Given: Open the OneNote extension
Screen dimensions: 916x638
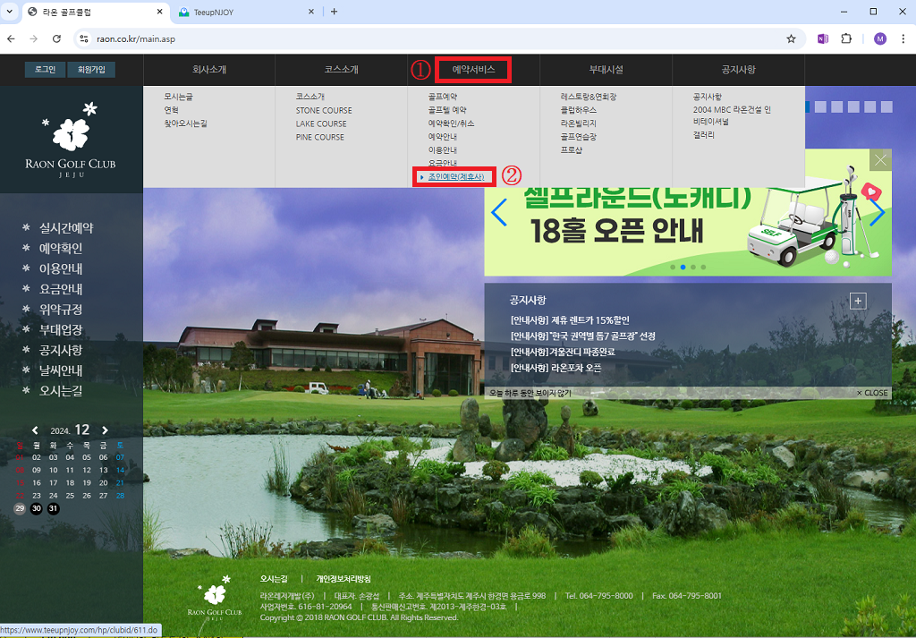Looking at the screenshot, I should tap(823, 38).
